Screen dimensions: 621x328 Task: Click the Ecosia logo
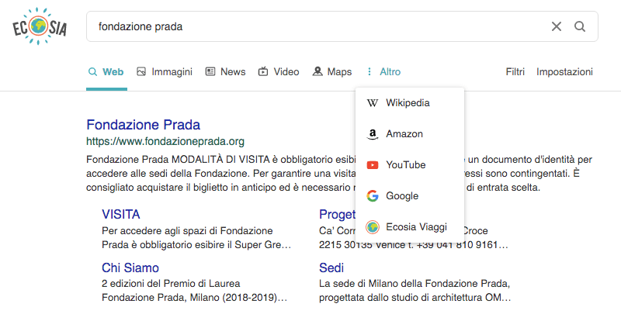pyautogui.click(x=40, y=28)
